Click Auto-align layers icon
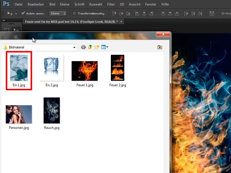The image size is (231, 173). [212, 14]
